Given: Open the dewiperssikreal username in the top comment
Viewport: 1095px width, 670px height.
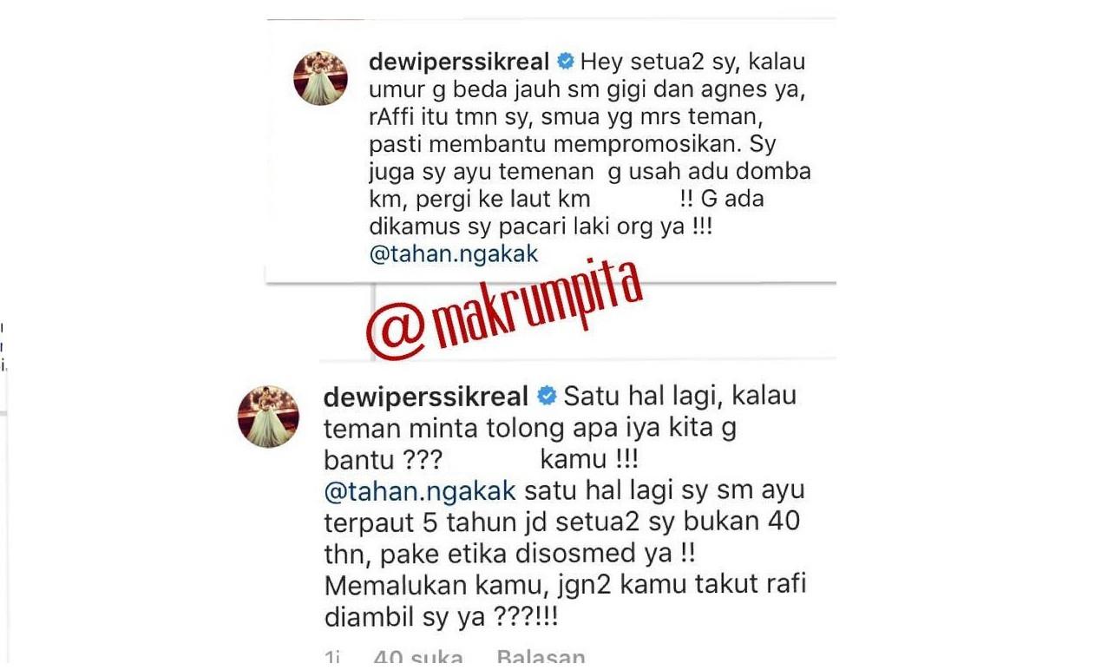Looking at the screenshot, I should [459, 62].
